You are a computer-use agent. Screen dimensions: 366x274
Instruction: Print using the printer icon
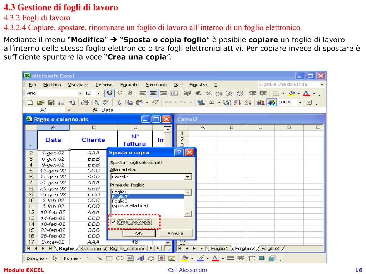tap(85, 102)
